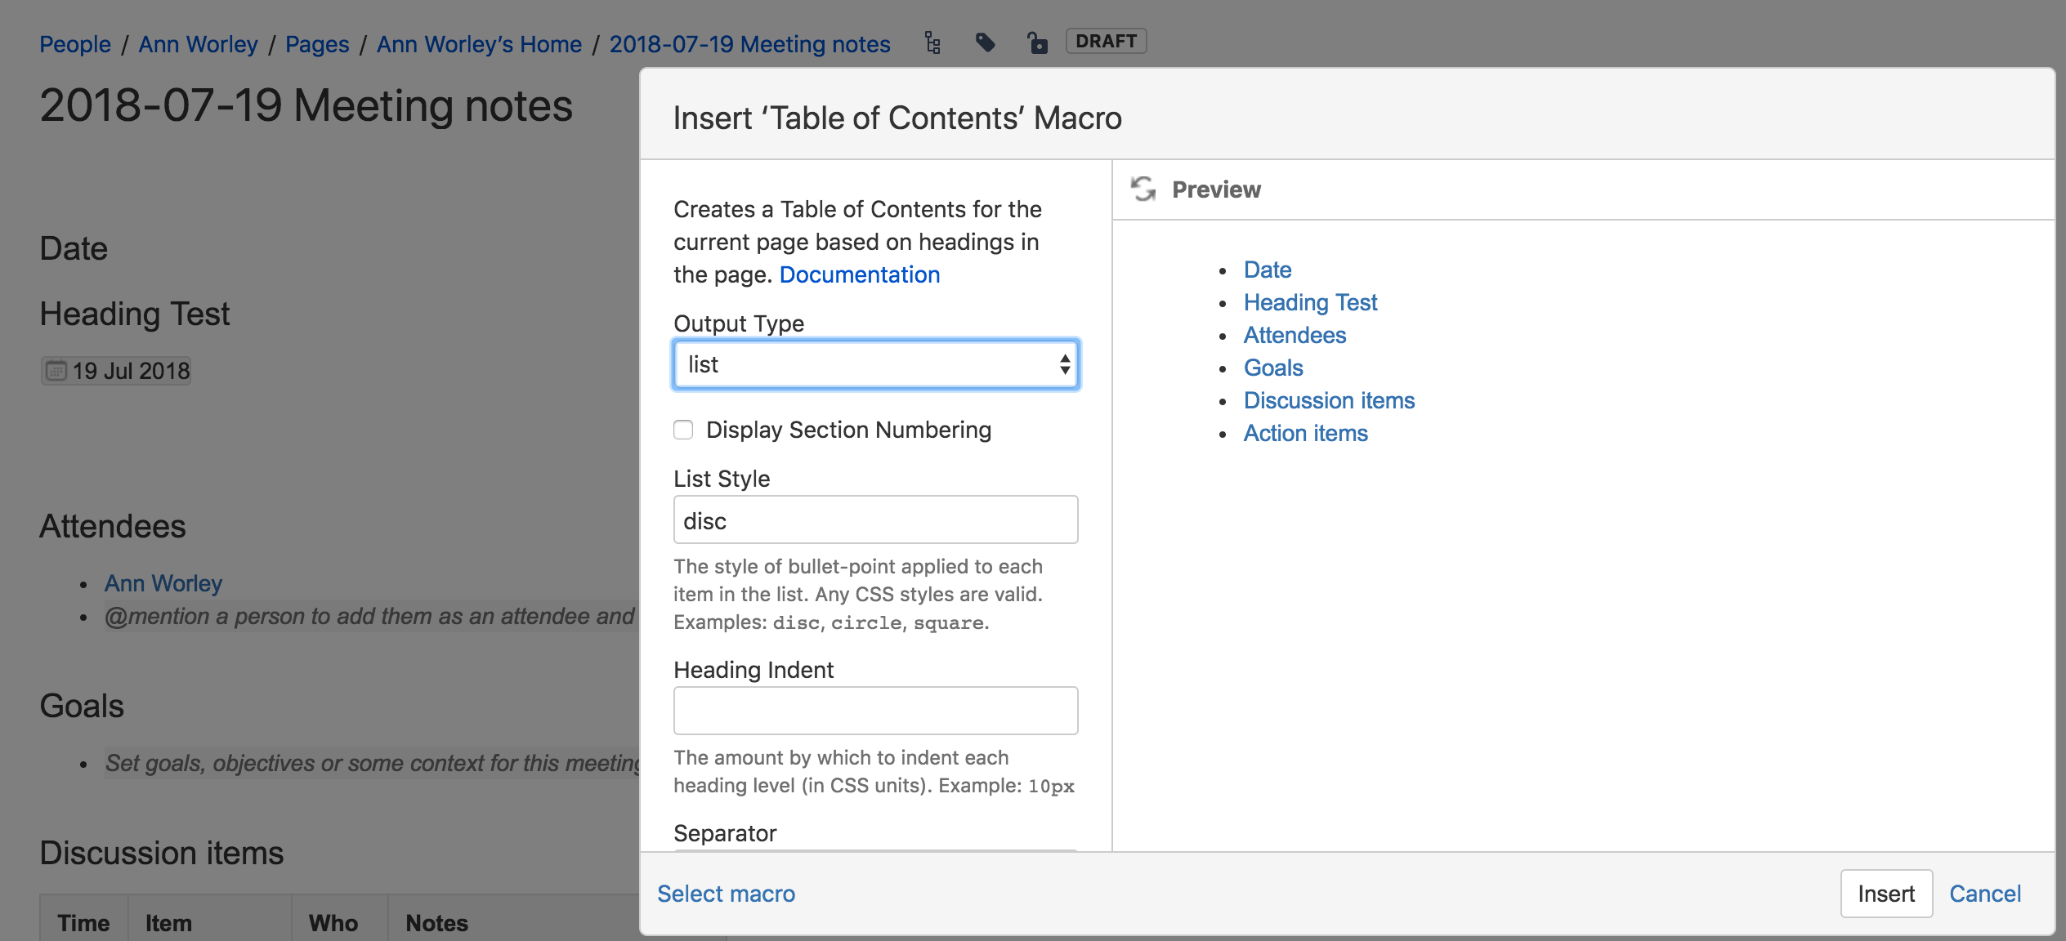Enable Display Section Numbering
The height and width of the screenshot is (941, 2066).
pos(683,429)
